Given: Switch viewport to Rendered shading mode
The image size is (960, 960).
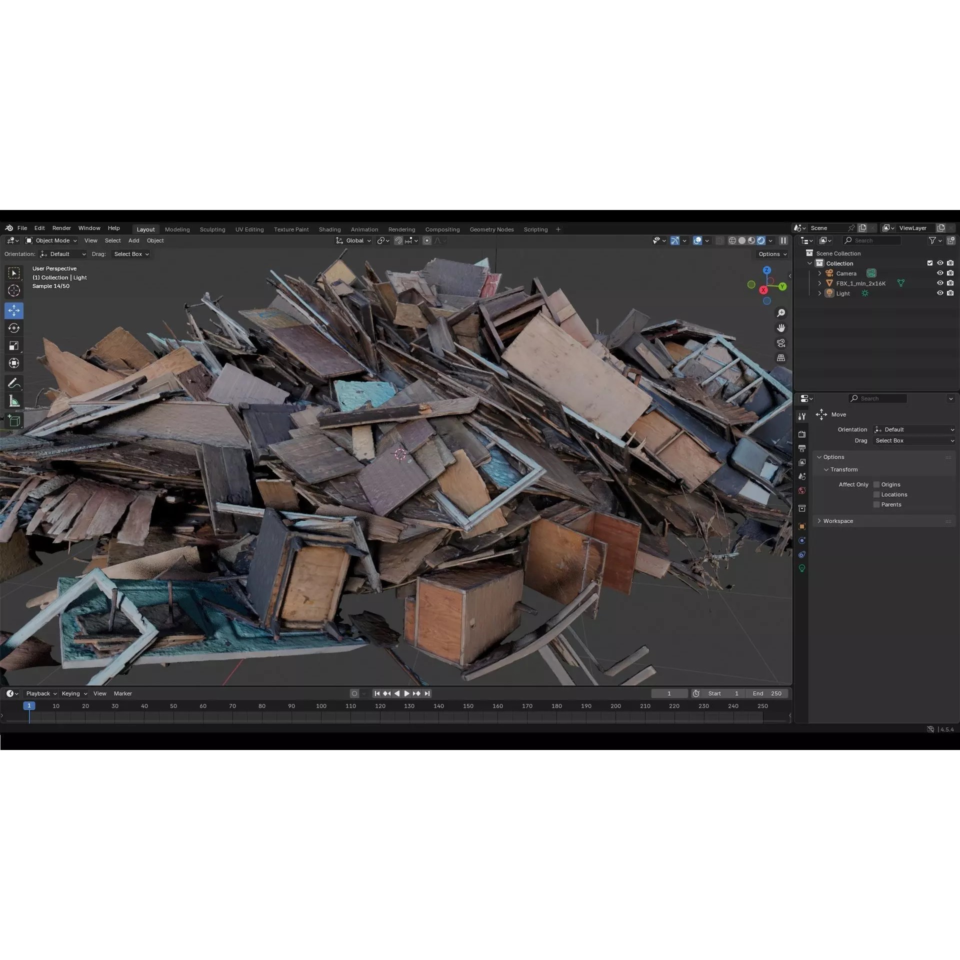Looking at the screenshot, I should 761,240.
